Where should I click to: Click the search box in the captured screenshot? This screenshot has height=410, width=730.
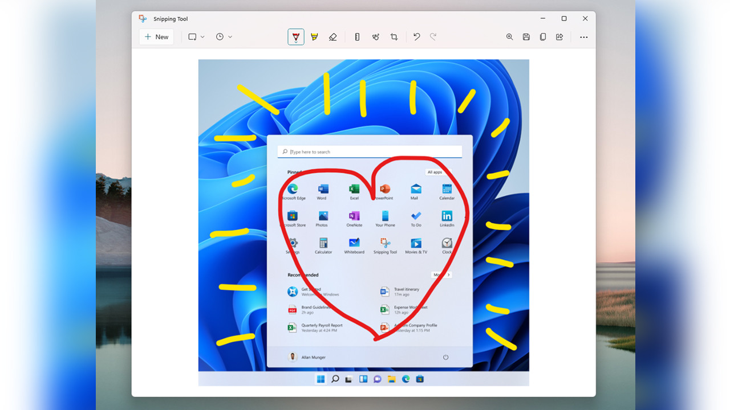pyautogui.click(x=370, y=151)
